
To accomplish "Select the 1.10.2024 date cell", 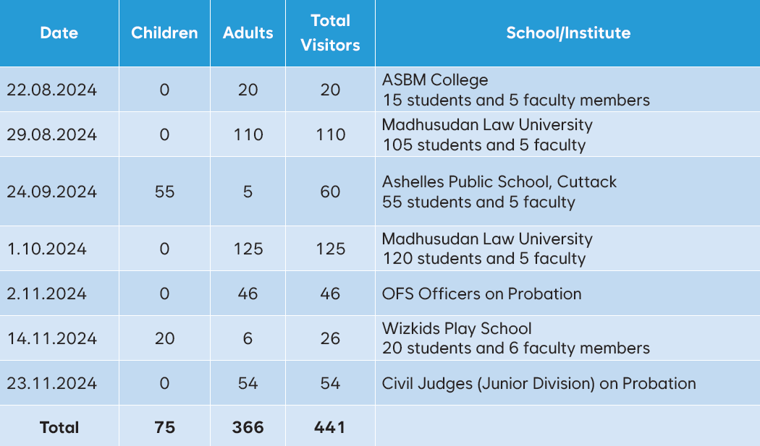I will (x=46, y=249).
